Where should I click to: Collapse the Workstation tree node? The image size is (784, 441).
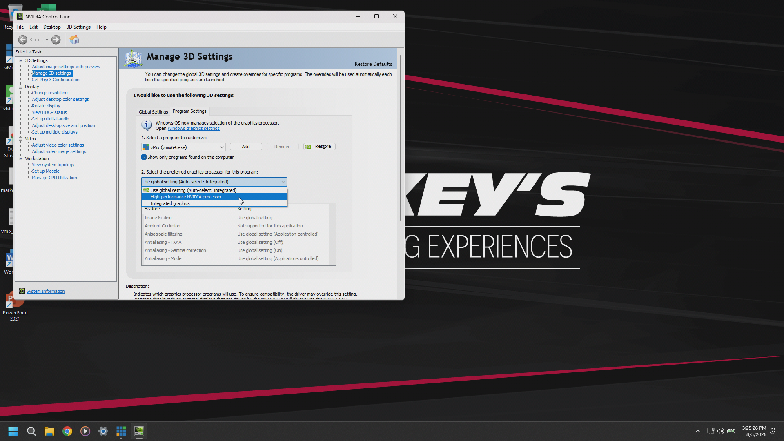tap(21, 158)
